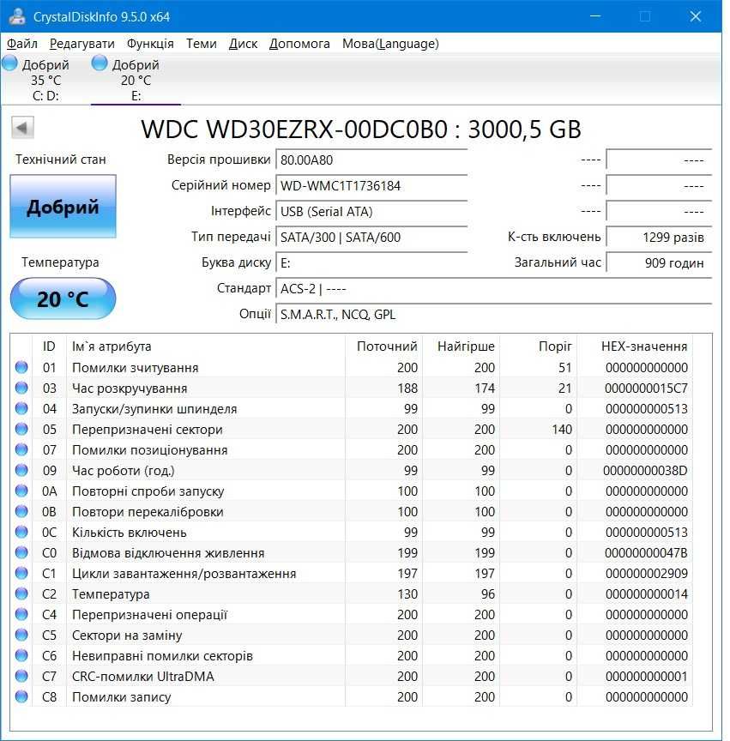This screenshot has width=730, height=741.
Task: Select attribute name Цикли завантаження/розвантаження
Action: 184,574
